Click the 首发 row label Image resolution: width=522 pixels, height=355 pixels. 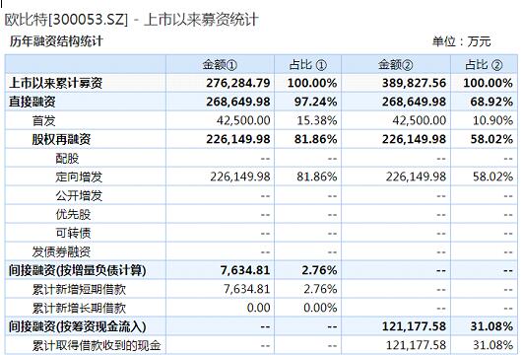click(x=43, y=120)
